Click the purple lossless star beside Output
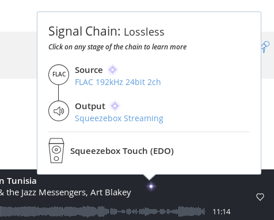The image size is (274, 220). coord(115,106)
